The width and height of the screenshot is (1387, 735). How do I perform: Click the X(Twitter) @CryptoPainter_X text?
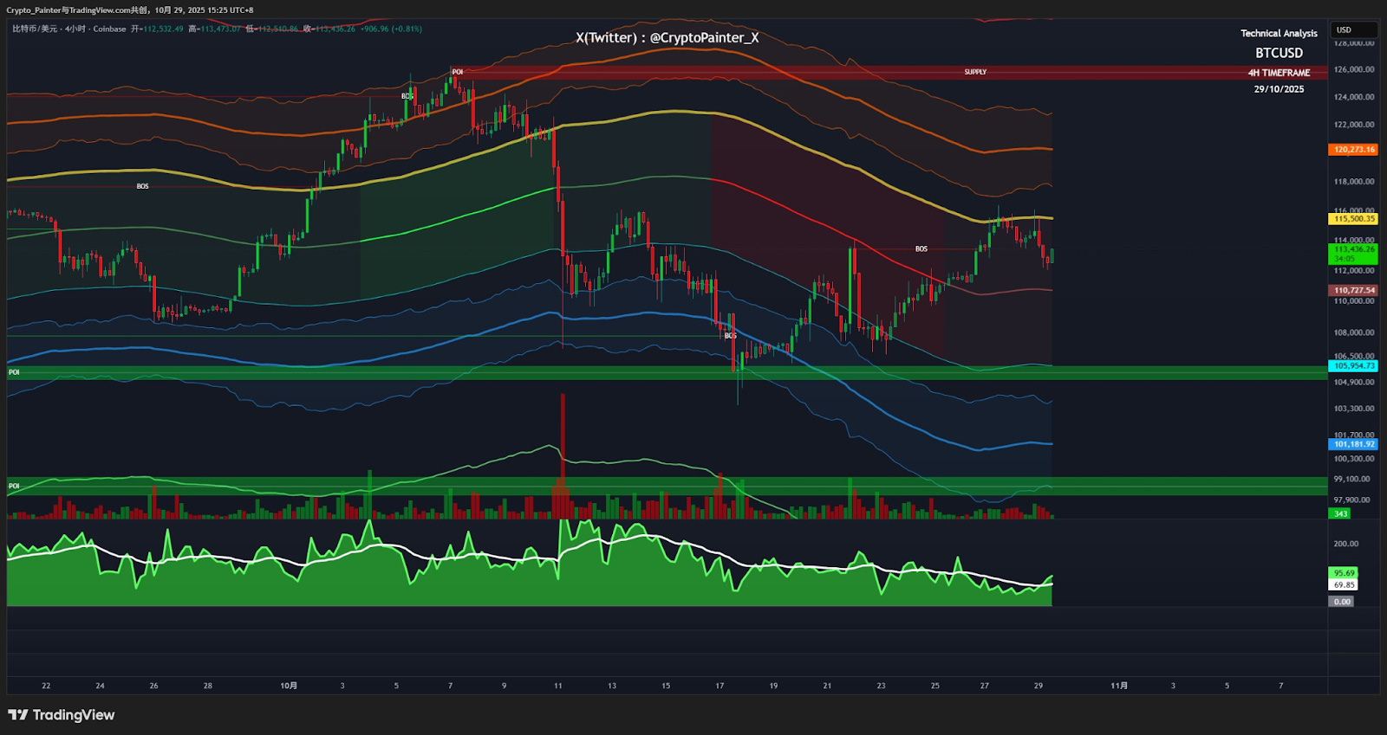pyautogui.click(x=667, y=37)
